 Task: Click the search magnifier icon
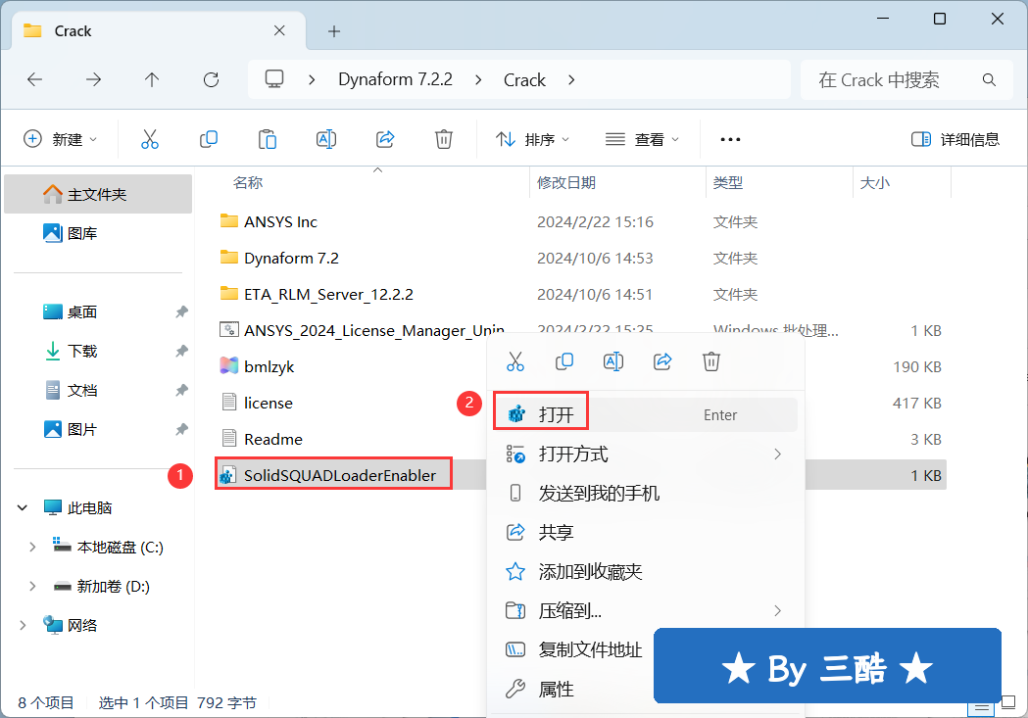[989, 80]
